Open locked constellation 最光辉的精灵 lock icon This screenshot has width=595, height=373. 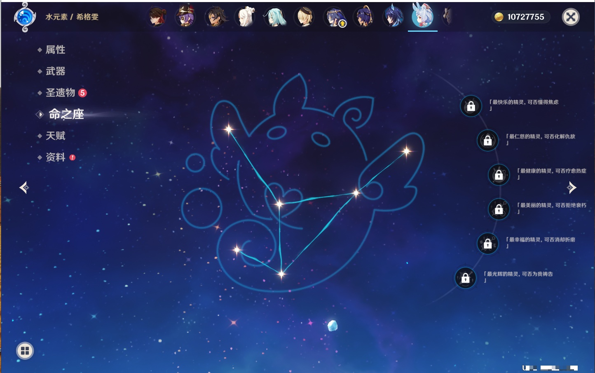pos(465,278)
